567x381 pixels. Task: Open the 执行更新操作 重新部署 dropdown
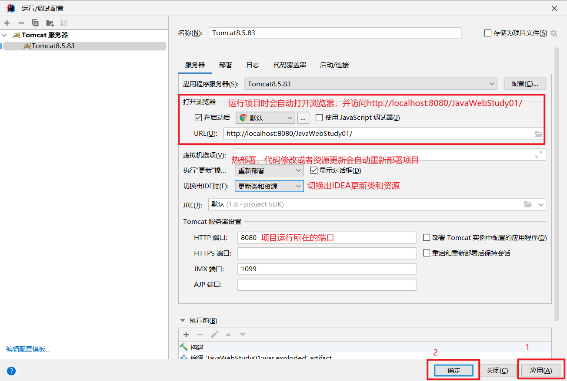pos(269,171)
